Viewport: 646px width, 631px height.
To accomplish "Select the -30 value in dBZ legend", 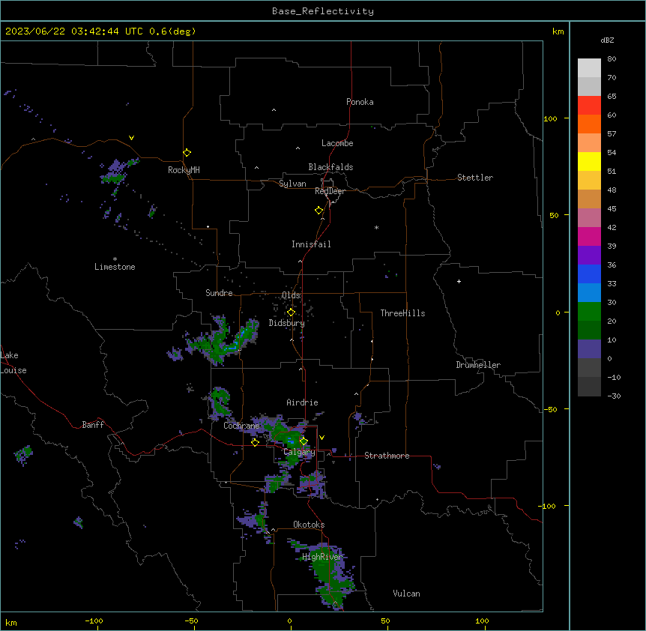I will [x=614, y=396].
